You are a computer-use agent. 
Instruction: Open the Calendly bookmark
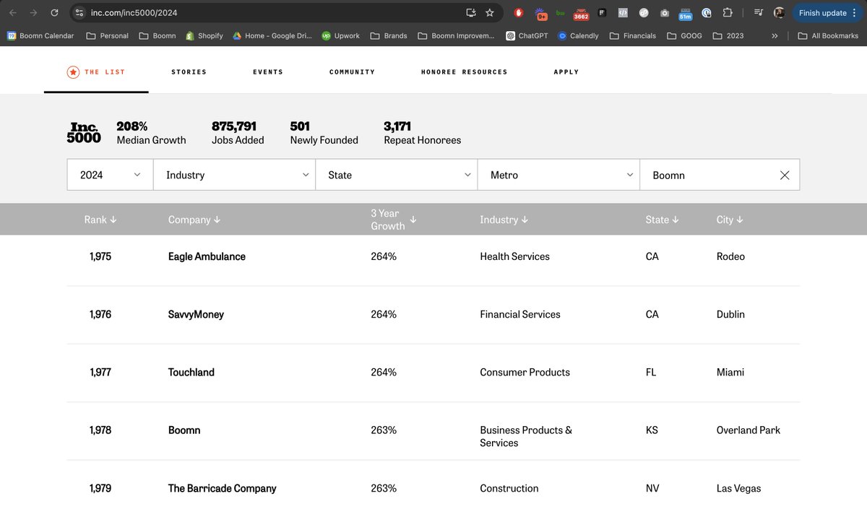[x=578, y=35]
